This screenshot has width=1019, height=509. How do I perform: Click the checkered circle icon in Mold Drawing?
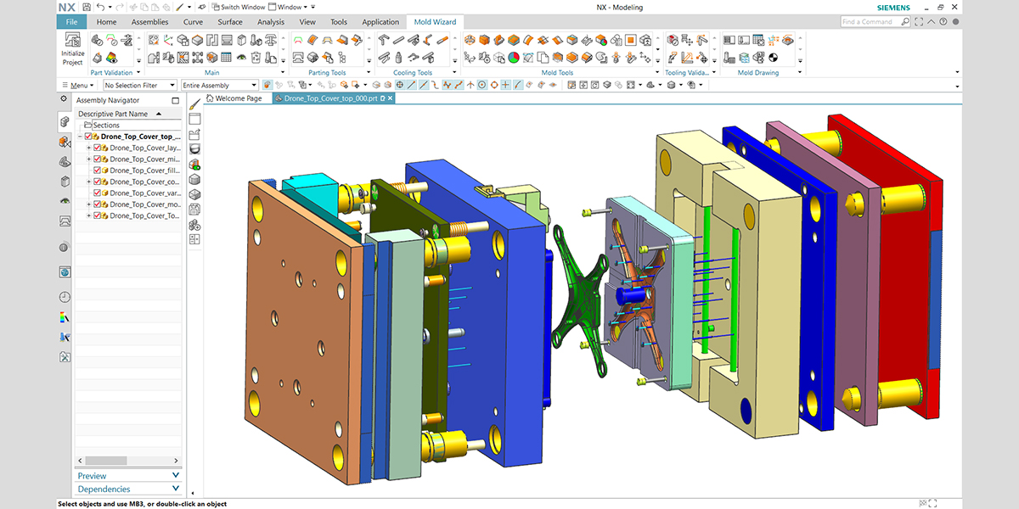tap(774, 58)
